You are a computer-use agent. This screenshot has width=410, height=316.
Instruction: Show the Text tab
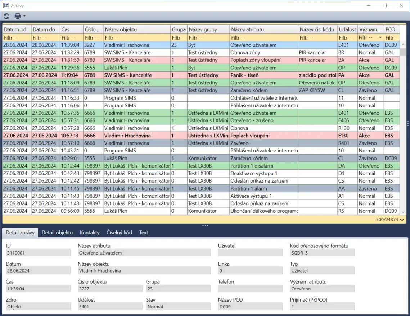144,233
